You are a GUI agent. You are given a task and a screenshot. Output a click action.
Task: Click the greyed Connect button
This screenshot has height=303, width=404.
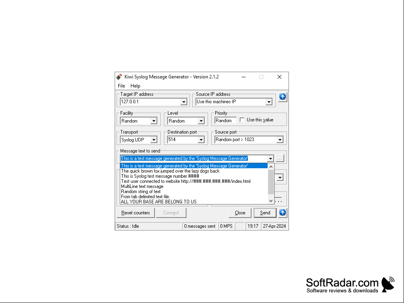point(171,213)
